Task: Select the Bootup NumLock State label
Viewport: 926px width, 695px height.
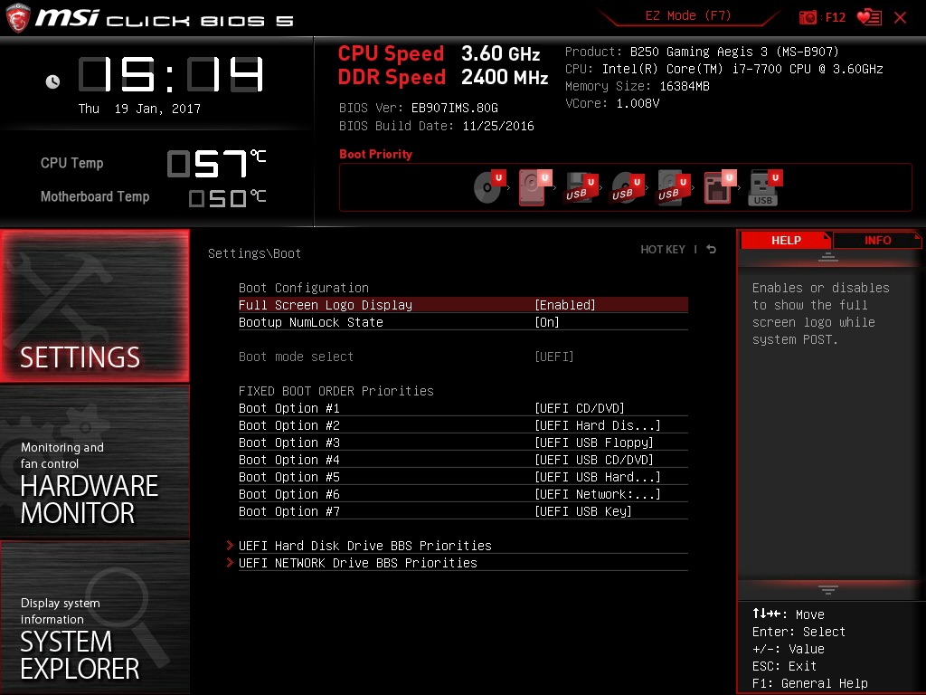Action: coord(311,322)
